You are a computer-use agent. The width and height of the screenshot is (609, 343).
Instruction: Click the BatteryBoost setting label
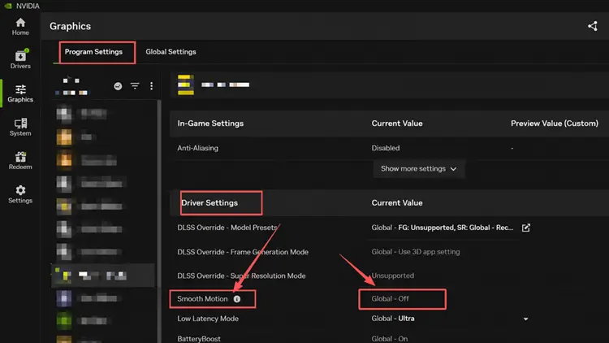pos(199,339)
